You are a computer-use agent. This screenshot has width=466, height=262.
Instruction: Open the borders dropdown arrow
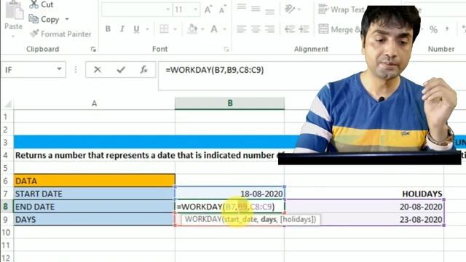175,29
